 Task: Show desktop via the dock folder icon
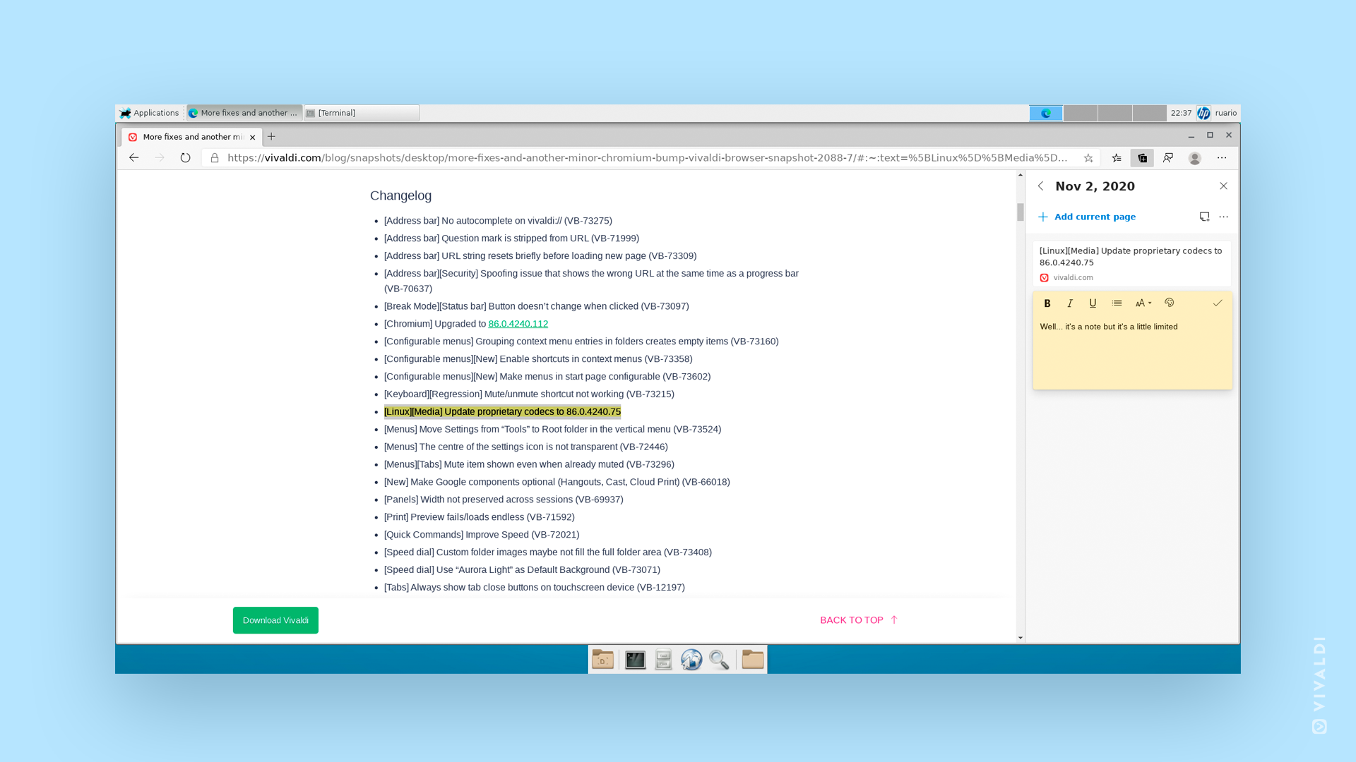click(602, 660)
